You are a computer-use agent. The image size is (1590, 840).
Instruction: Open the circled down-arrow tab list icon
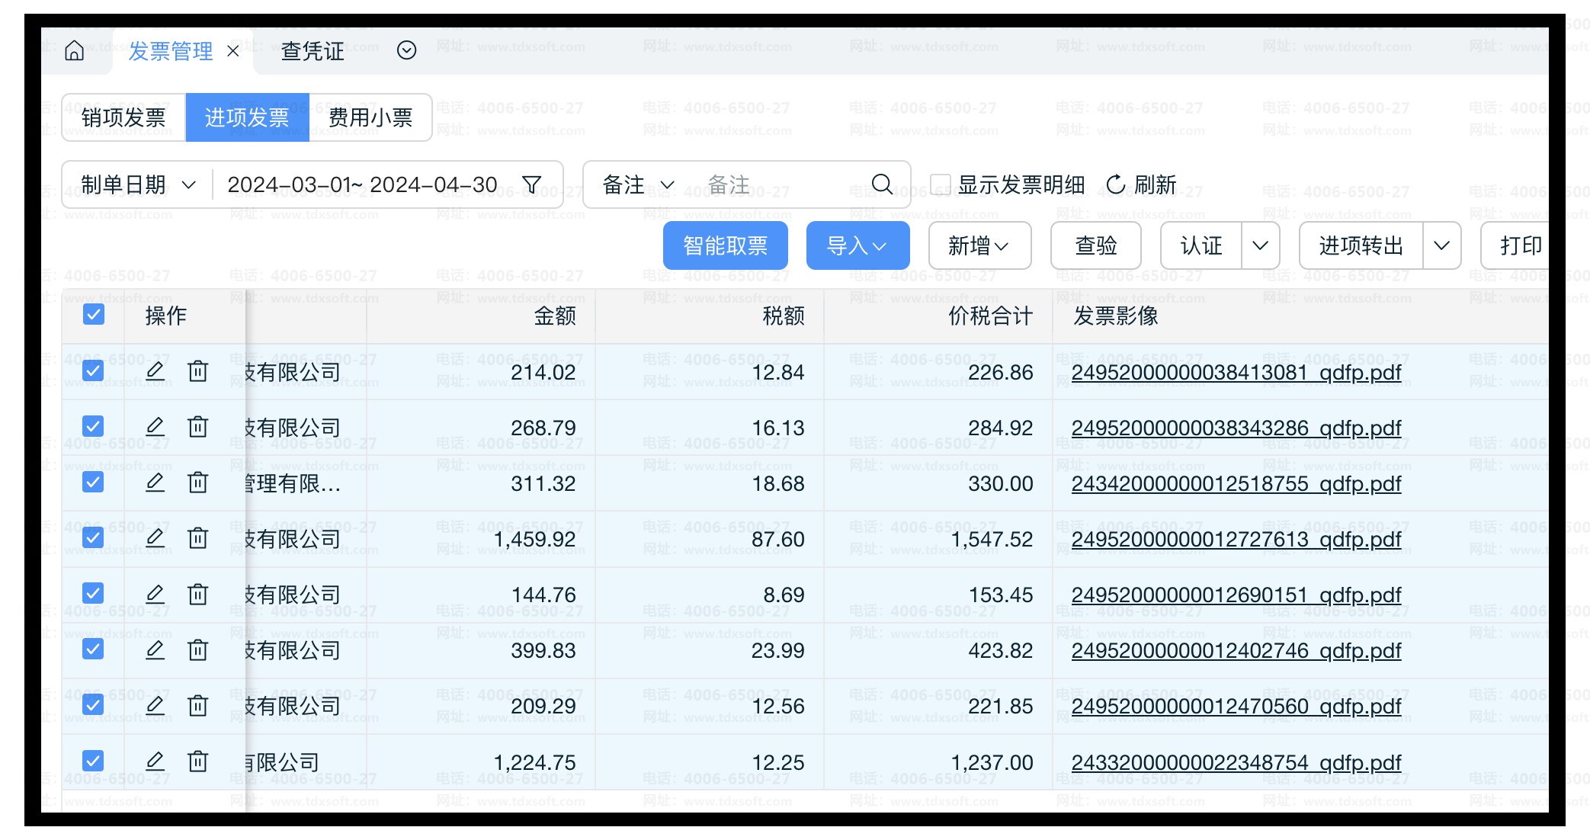(407, 51)
